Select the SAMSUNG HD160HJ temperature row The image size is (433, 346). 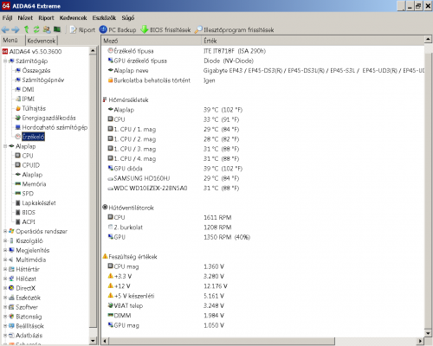coord(262,178)
